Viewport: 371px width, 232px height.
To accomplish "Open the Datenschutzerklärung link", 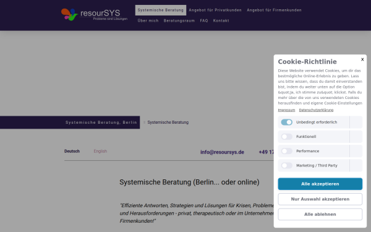I will coord(316,110).
